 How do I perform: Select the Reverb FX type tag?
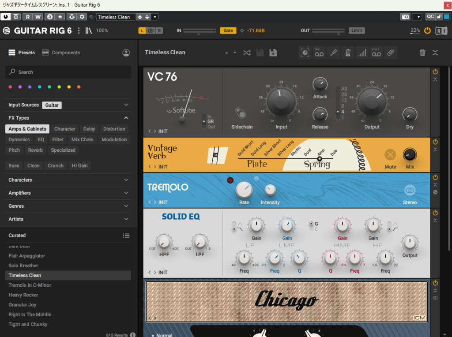(35, 150)
